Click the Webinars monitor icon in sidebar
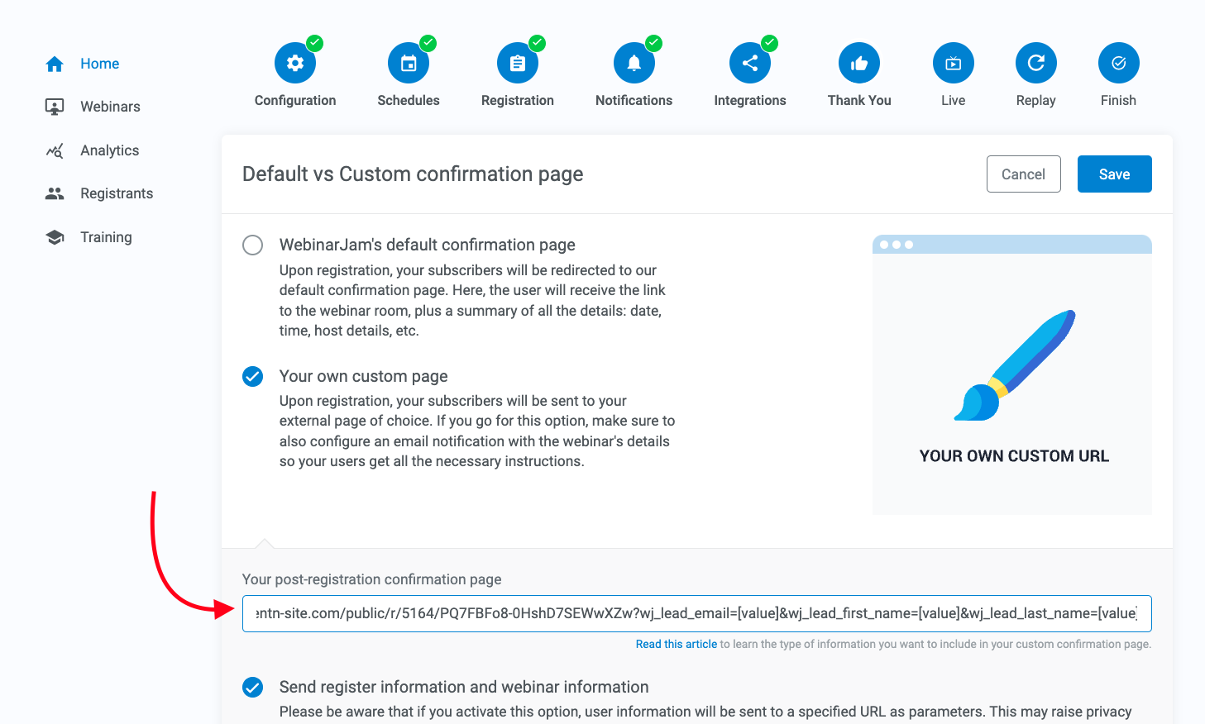Screen dimensions: 1205x724 pyautogui.click(x=55, y=107)
